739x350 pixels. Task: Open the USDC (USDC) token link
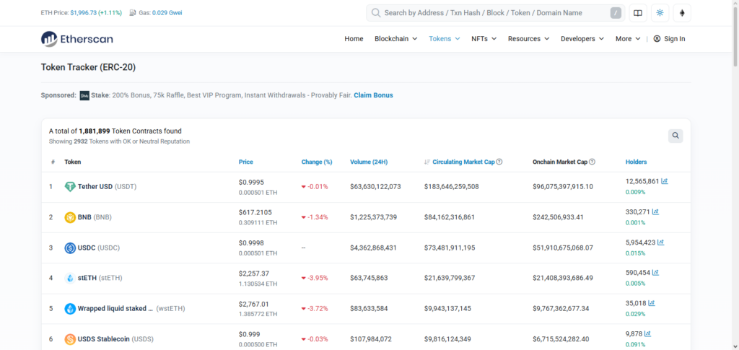(x=98, y=248)
